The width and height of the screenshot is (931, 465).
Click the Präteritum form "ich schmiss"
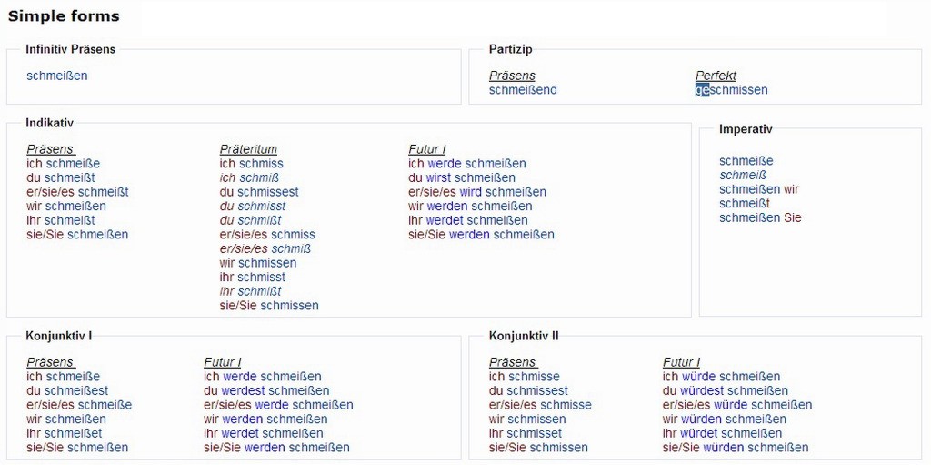coord(251,164)
